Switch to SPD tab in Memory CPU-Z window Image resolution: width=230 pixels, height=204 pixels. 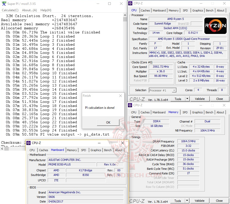[x=185, y=112]
